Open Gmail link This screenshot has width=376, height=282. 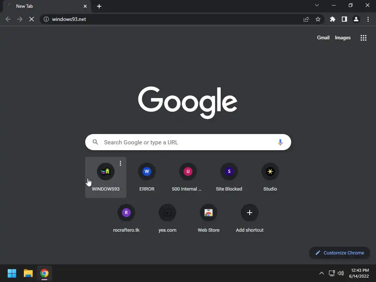click(x=323, y=38)
